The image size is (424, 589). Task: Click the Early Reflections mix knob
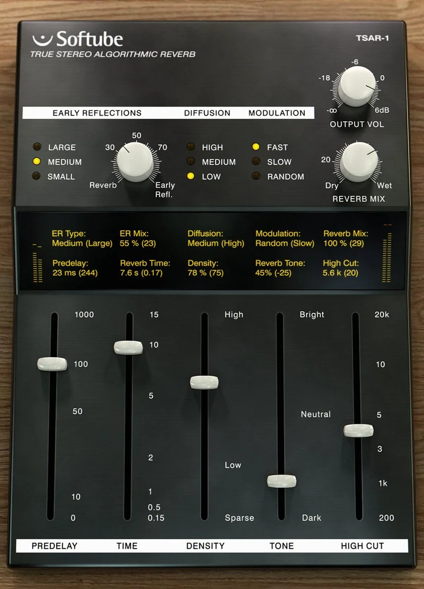pos(135,162)
